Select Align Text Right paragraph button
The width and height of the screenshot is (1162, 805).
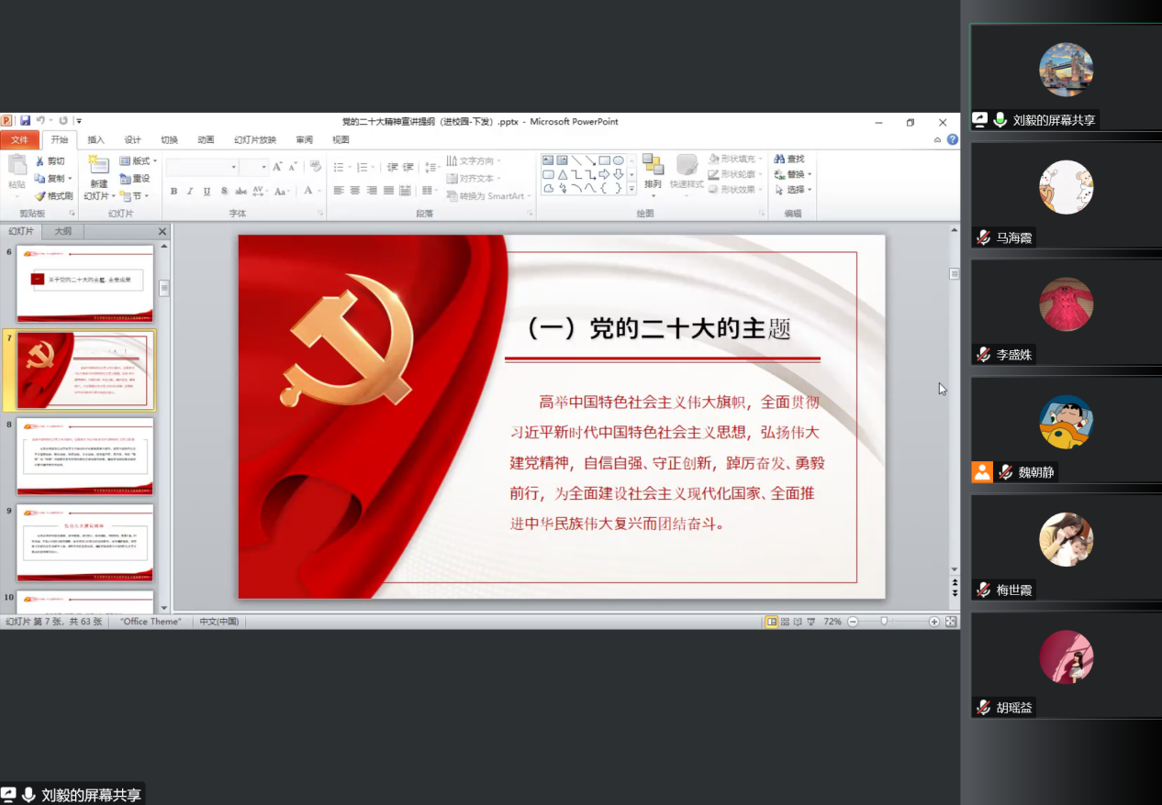(372, 191)
